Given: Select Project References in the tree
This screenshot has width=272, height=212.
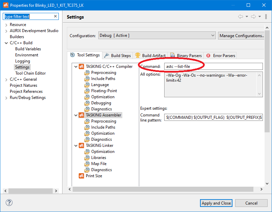Looking at the screenshot, I should pyautogui.click(x=26, y=91).
